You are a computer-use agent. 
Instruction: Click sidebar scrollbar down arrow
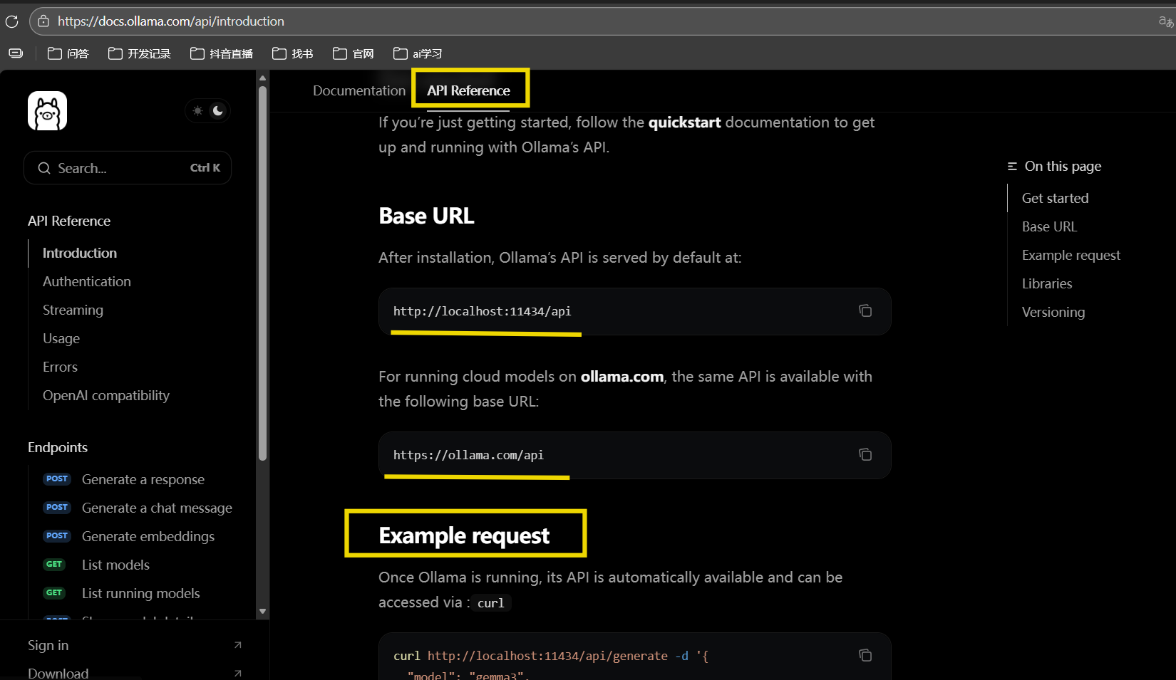pyautogui.click(x=262, y=611)
